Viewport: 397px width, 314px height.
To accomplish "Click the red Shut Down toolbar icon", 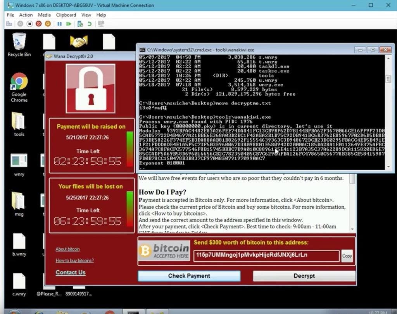I will click(x=38, y=24).
